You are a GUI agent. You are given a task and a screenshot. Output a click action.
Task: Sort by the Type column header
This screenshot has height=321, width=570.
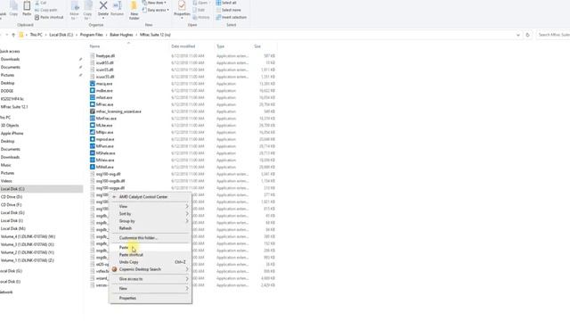tap(220, 46)
